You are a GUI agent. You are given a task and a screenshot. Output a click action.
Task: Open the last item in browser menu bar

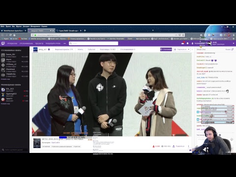[44, 26]
